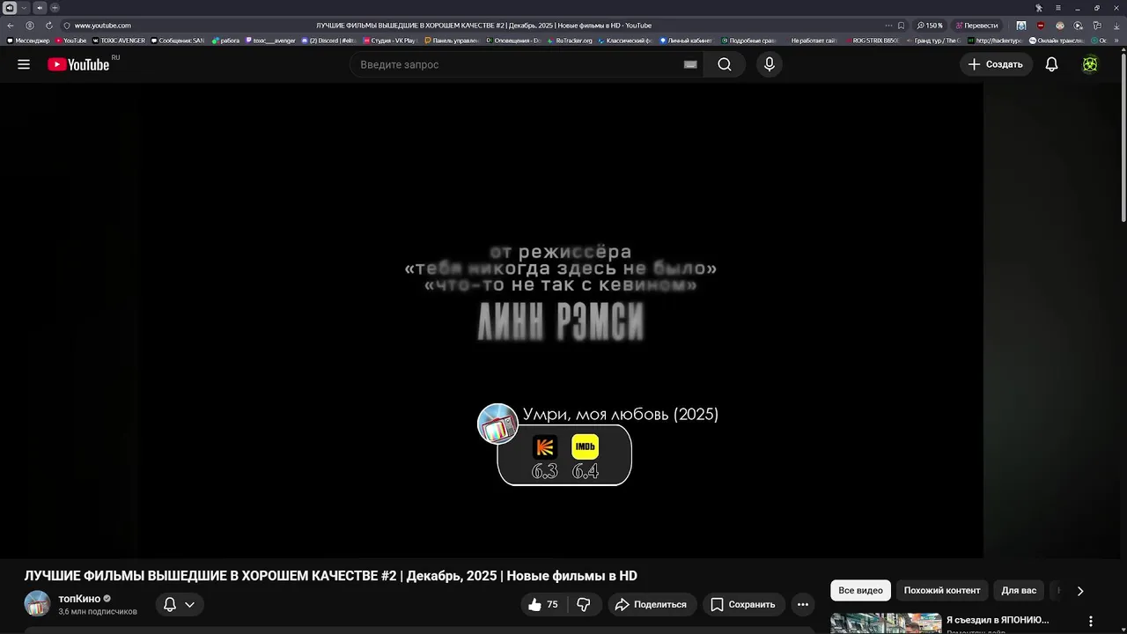Click the browser address bar URL
The image size is (1127, 634).
pos(102,26)
